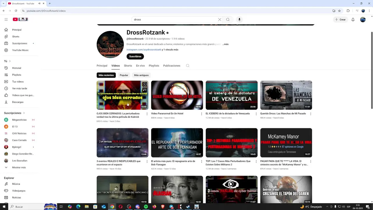
Task: Go to YouTube home via the logo
Action: point(20,19)
